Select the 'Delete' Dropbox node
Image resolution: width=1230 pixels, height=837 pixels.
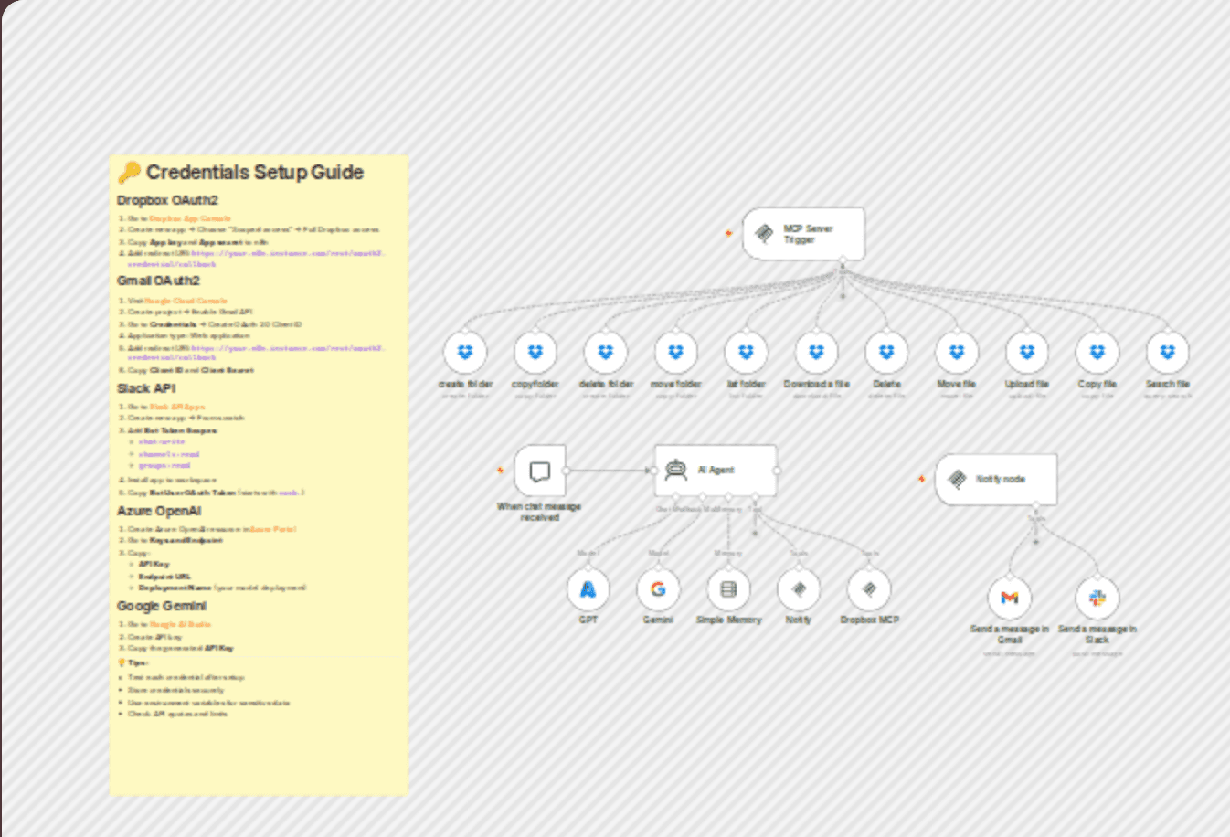886,352
